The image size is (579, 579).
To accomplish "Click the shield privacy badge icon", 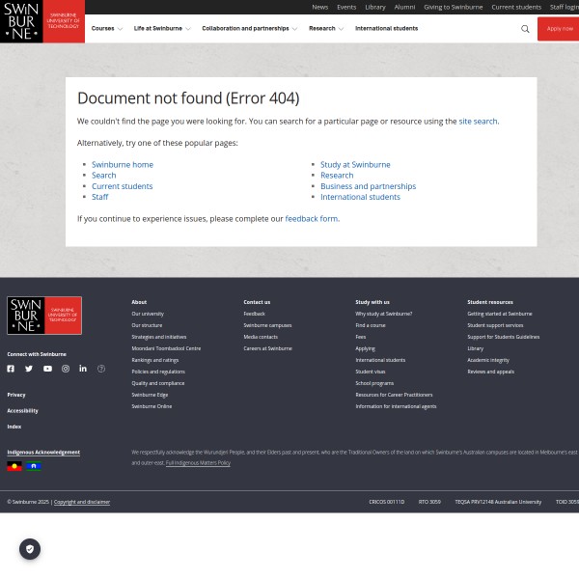I will [x=30, y=549].
